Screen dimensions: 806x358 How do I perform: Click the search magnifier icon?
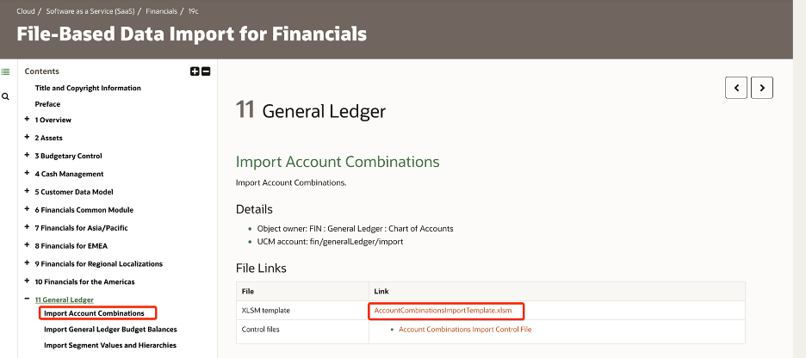[x=6, y=96]
